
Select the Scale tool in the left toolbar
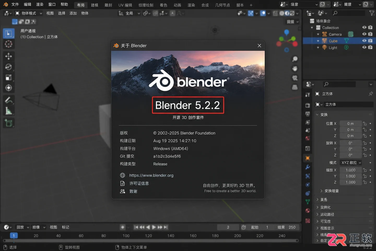pos(9,77)
